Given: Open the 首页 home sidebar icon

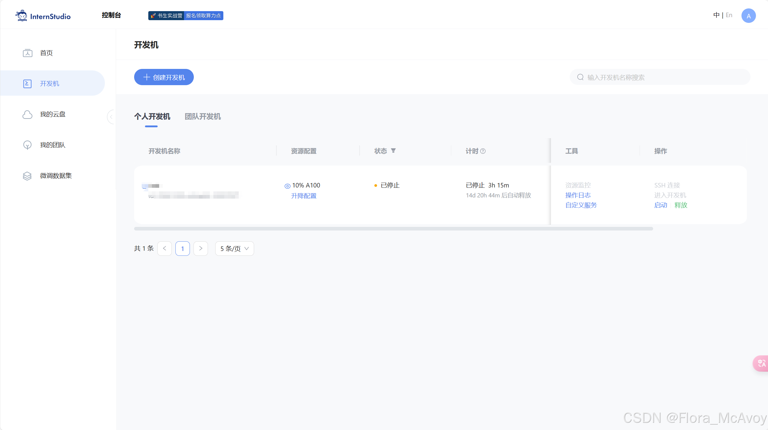Looking at the screenshot, I should (27, 53).
